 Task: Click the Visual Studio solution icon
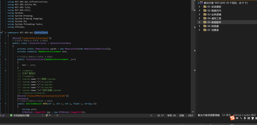201,3
